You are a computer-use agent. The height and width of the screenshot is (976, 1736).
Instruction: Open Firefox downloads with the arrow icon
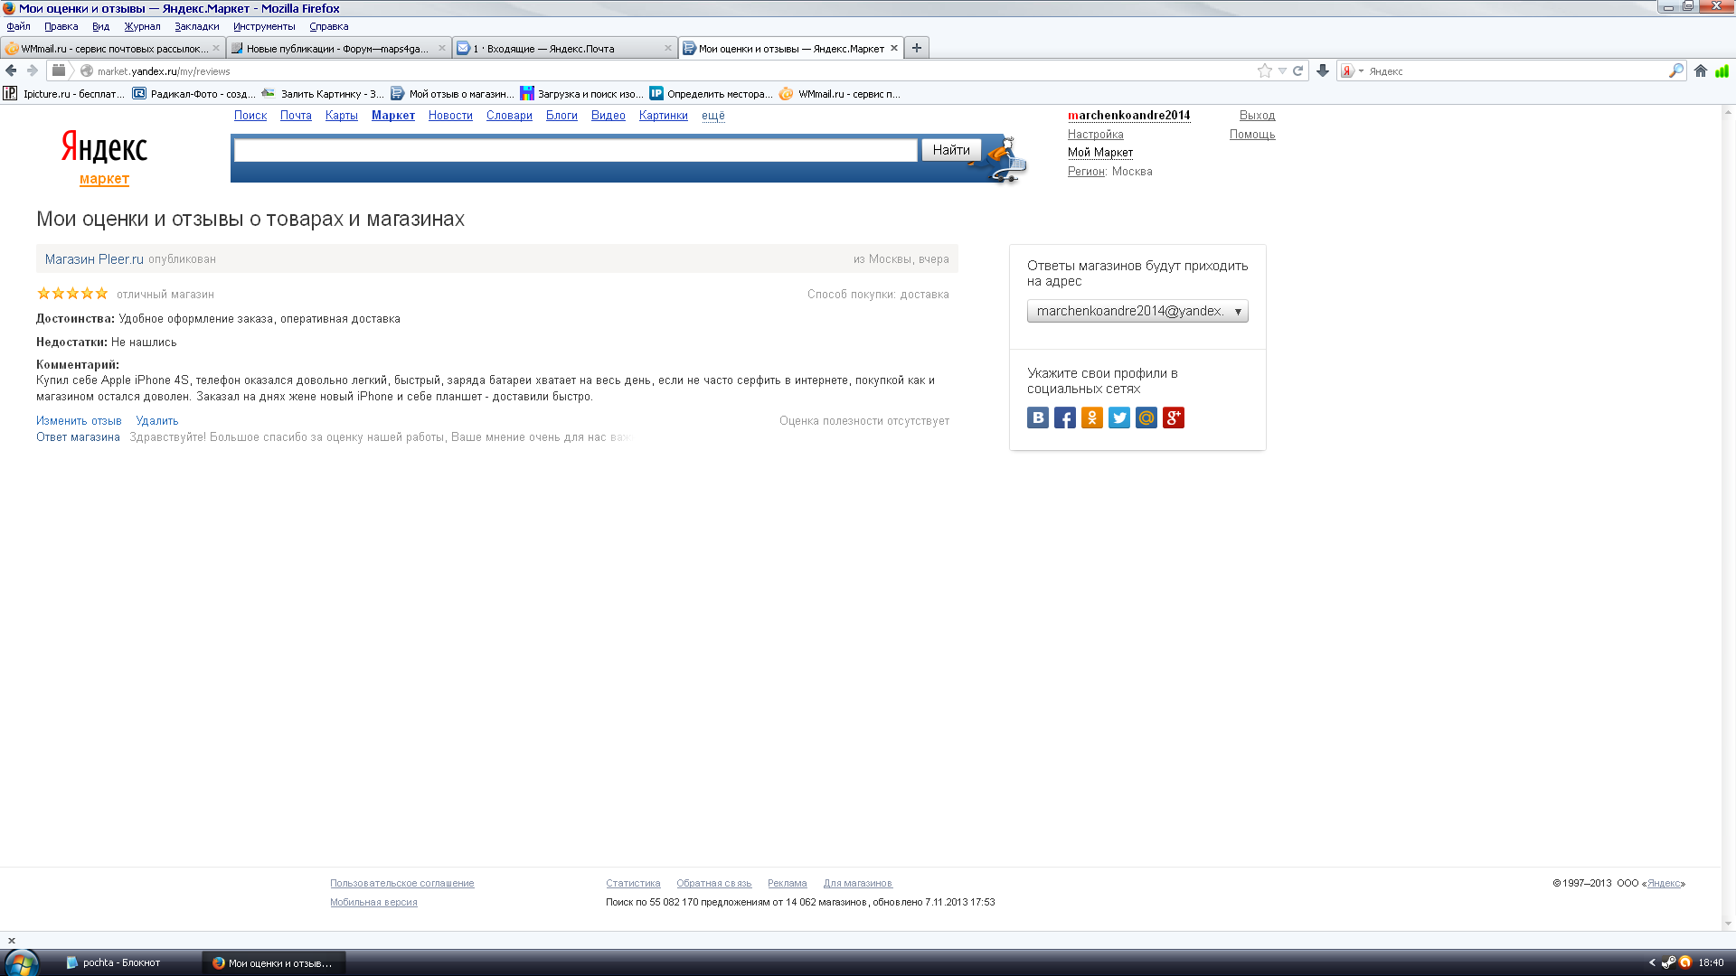1322,70
